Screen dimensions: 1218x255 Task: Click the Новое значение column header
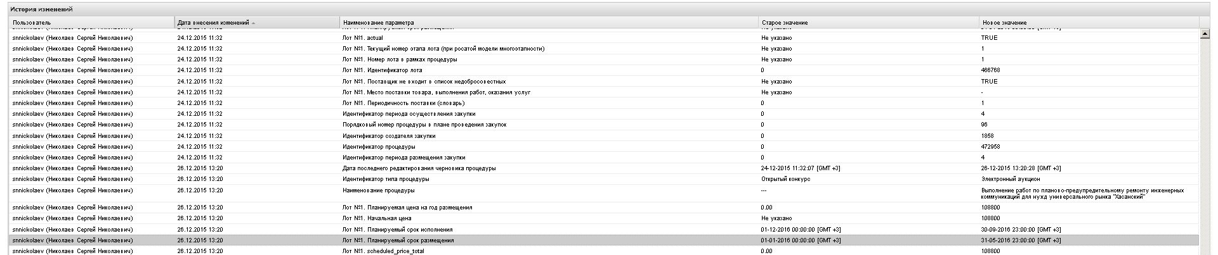pos(1089,23)
